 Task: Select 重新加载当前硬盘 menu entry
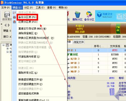[34, 100]
